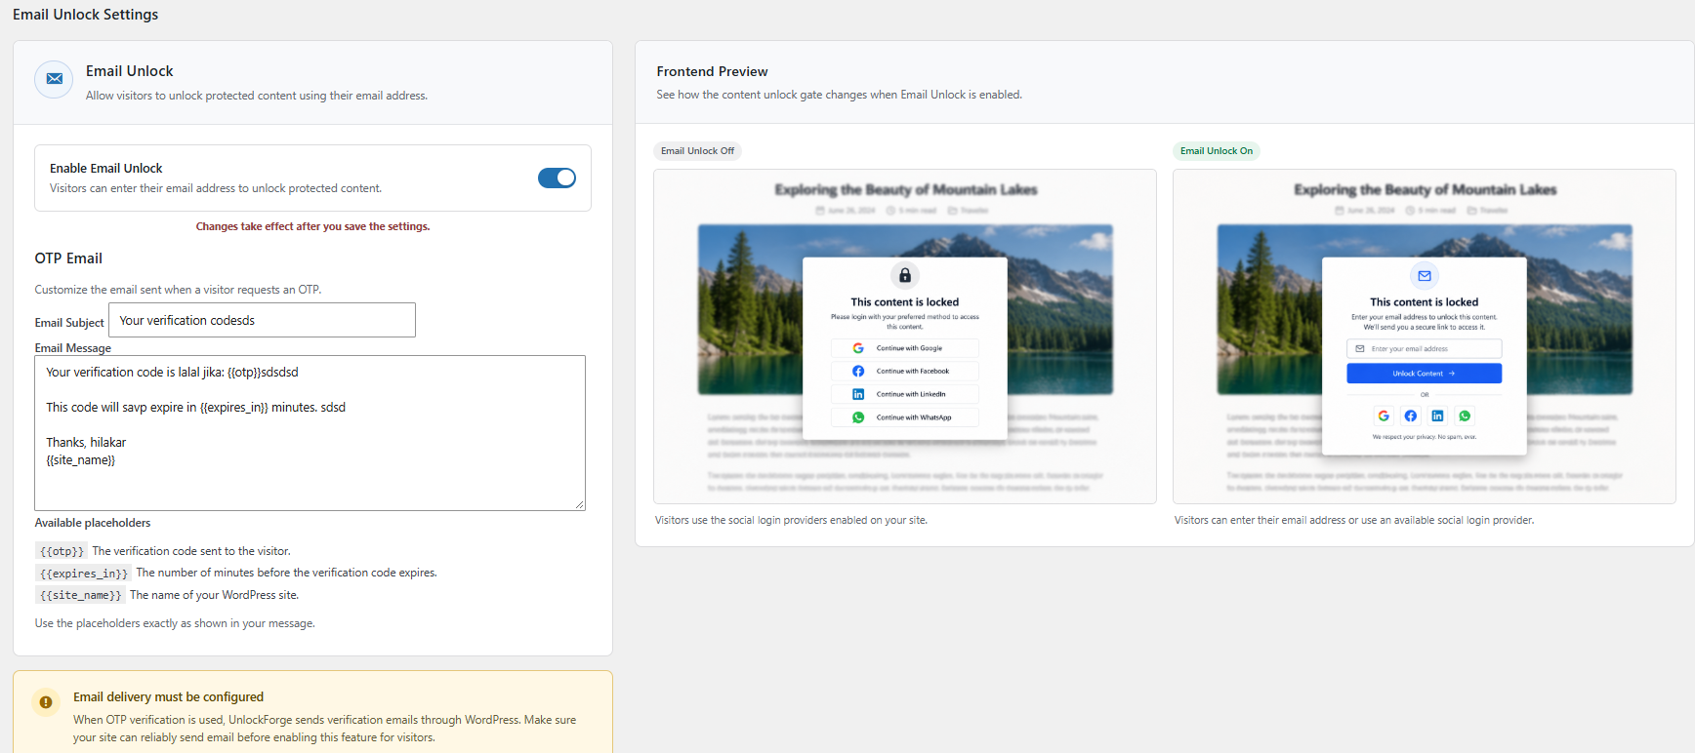Click Continue with WhatsApp in the preview
Screen dimensions: 1695x753
pyautogui.click(x=905, y=417)
